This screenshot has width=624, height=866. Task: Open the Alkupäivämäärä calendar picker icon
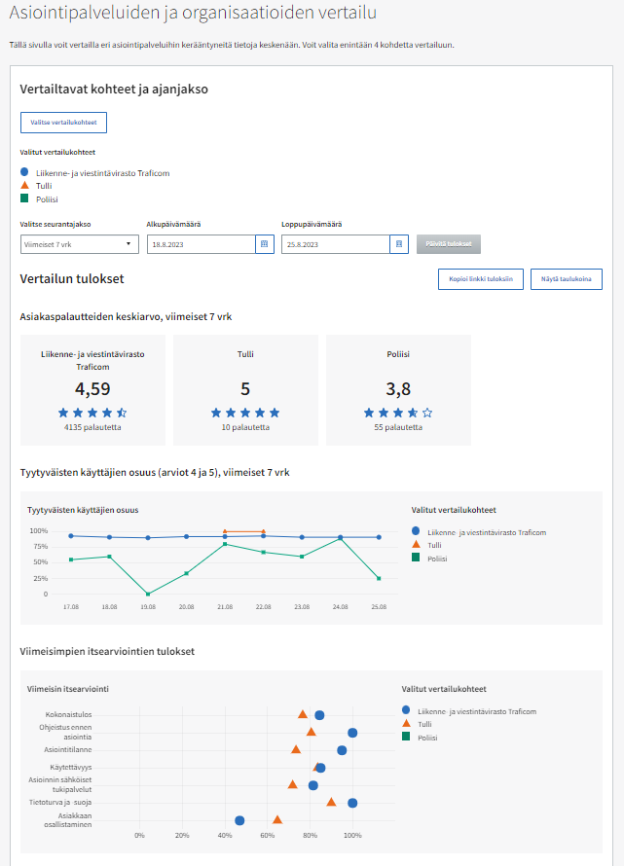tap(264, 245)
